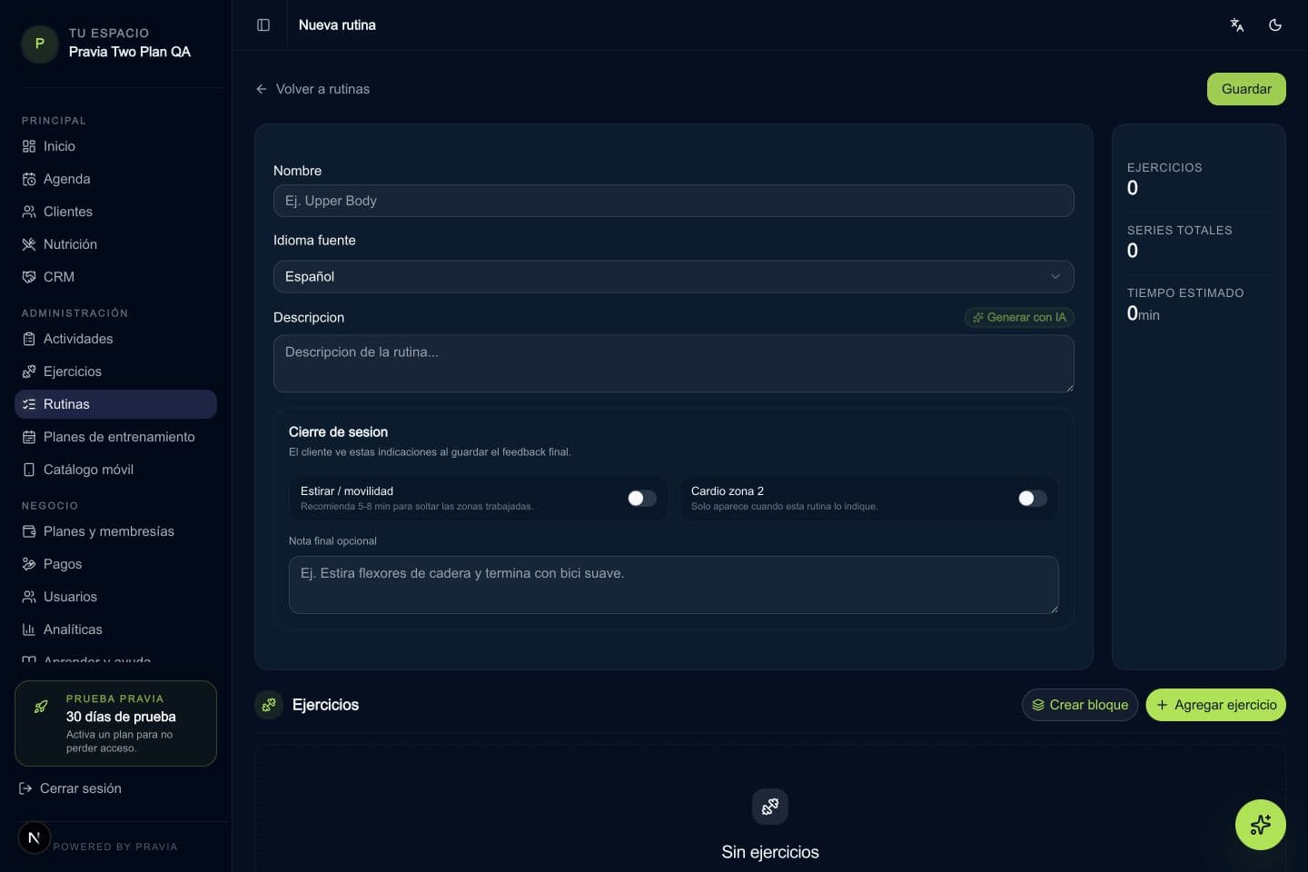Expand the Pravia Two Plan QA workspace selector
Viewport: 1308px width, 872px height.
tap(116, 43)
